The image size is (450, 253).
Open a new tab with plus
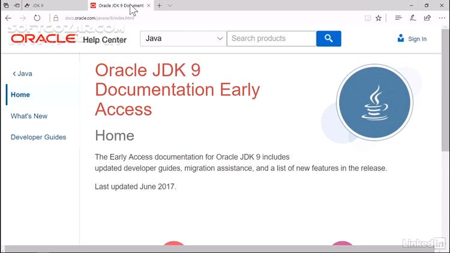click(159, 5)
